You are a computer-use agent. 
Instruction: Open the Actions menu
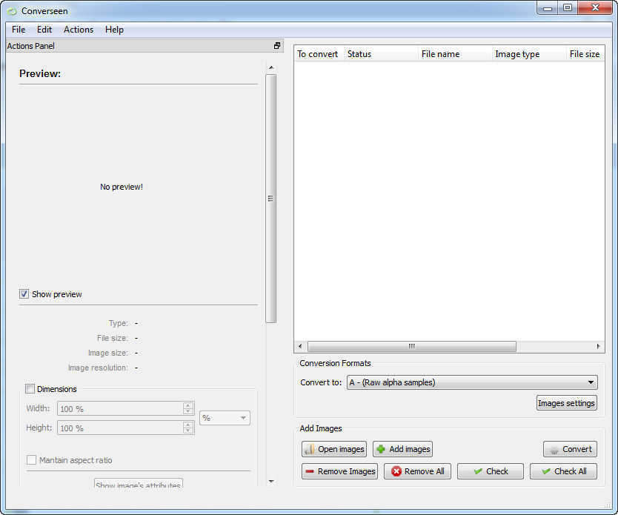pyautogui.click(x=78, y=30)
